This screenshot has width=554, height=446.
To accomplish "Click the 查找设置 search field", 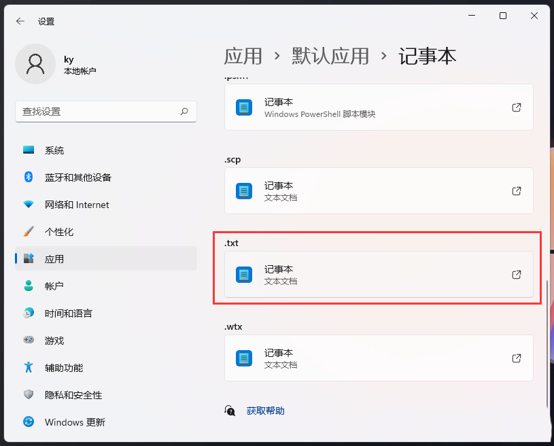I will click(99, 112).
